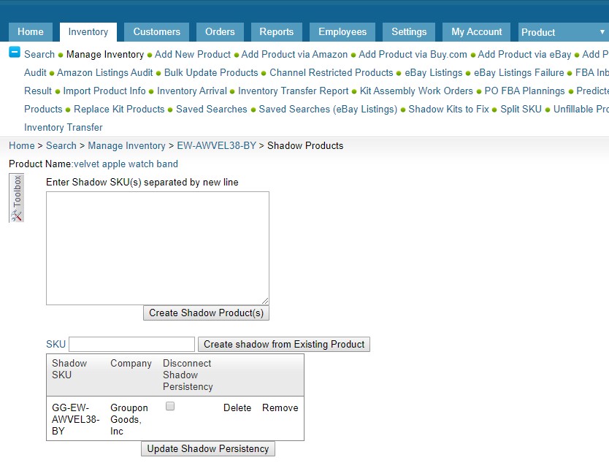The height and width of the screenshot is (471, 609).
Task: Open the Manage Inventory submenu link
Action: (x=105, y=54)
